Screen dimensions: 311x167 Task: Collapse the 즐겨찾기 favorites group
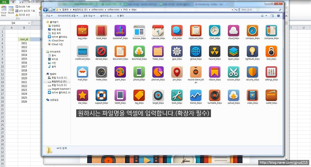[x=52, y=22]
